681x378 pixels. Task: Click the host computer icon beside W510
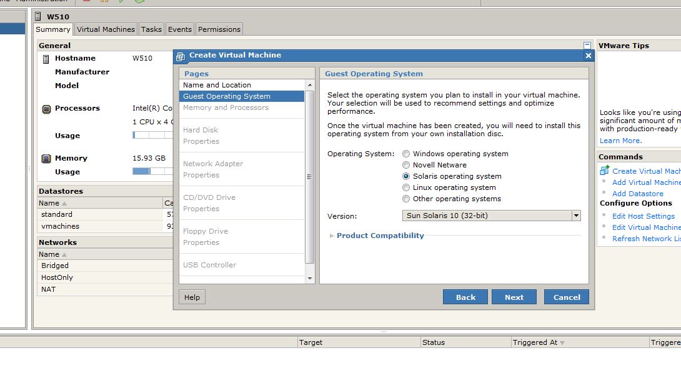[x=39, y=16]
